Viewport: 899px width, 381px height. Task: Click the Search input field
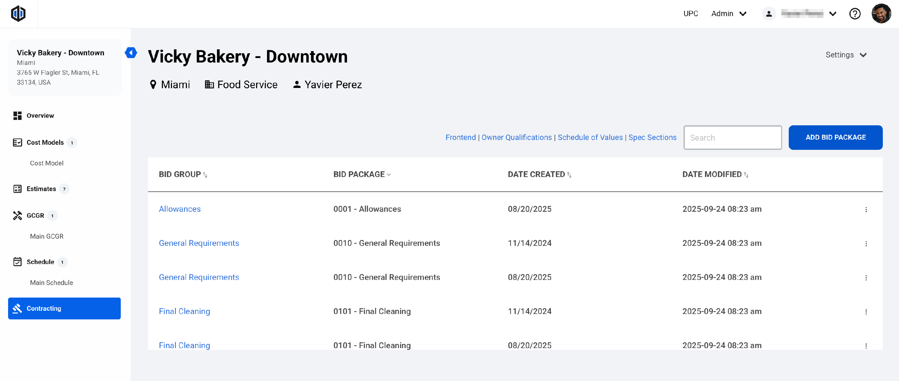pyautogui.click(x=732, y=138)
